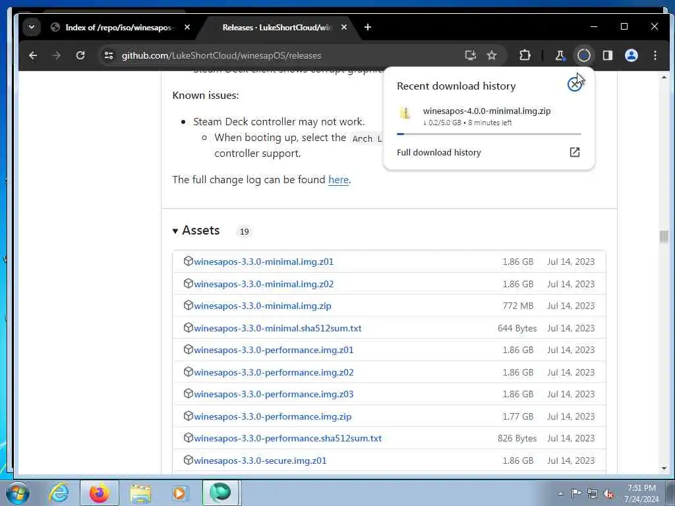
Task: Download winesapos-3.3.0-secure.img.z01
Action: 260,461
